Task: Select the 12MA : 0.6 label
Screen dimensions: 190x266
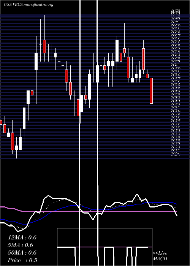Action: 22,237
